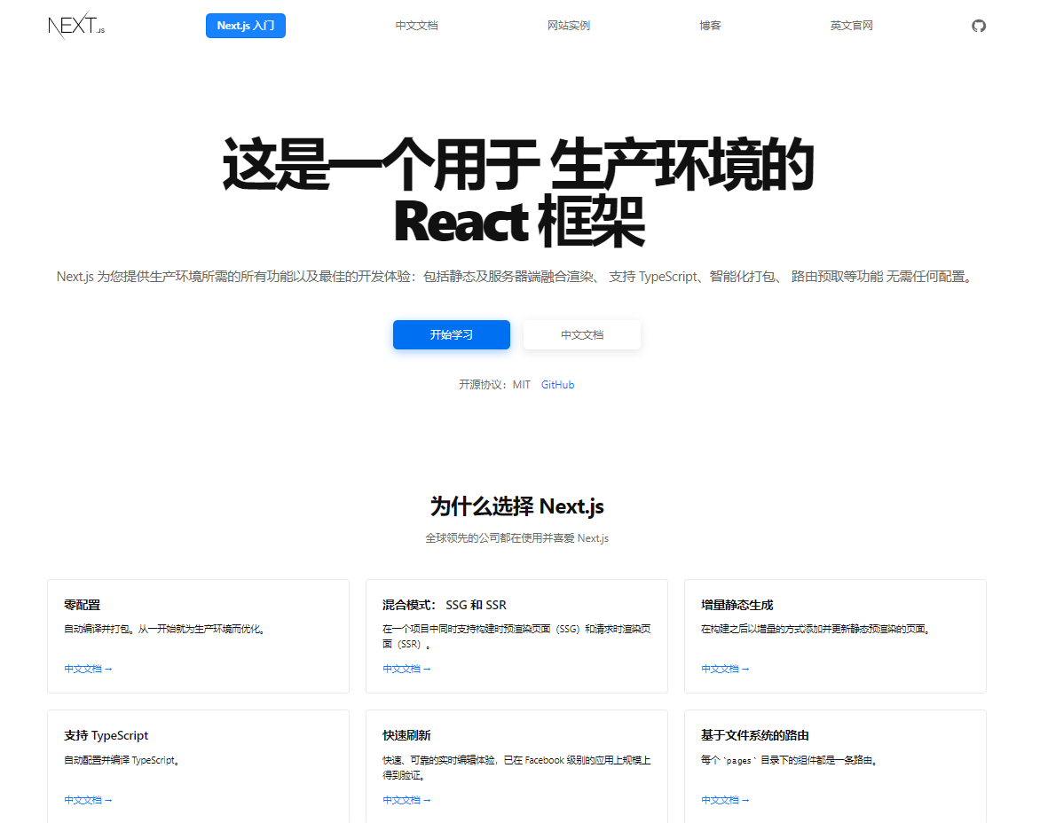Click the 支持 TypeScript card title
The height and width of the screenshot is (823, 1040).
106,735
